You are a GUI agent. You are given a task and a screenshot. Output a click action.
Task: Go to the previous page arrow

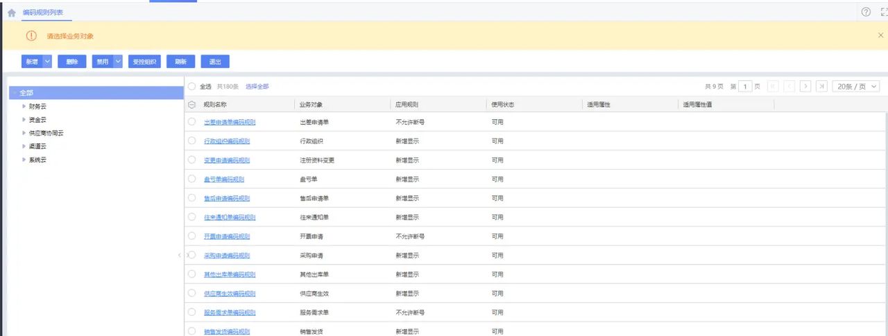(789, 87)
